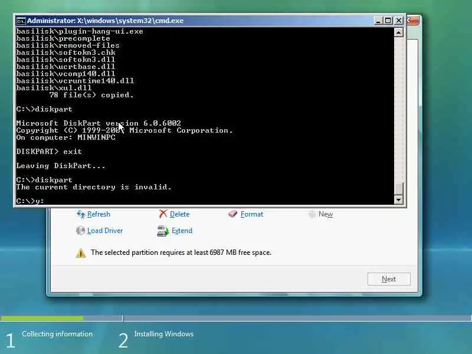Click the red X Delete icon
Image resolution: width=472 pixels, height=354 pixels.
point(163,214)
